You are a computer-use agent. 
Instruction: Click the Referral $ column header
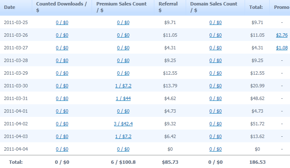[x=168, y=7]
